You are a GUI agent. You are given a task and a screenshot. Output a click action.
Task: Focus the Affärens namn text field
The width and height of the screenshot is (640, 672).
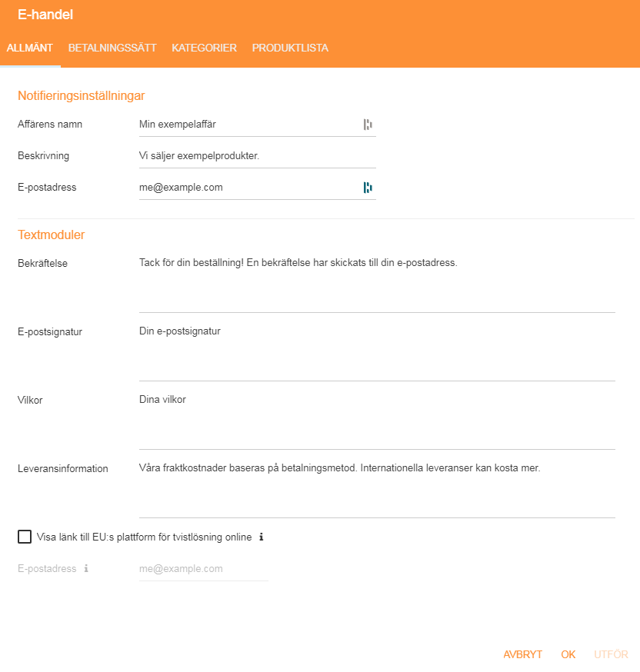tap(246, 125)
